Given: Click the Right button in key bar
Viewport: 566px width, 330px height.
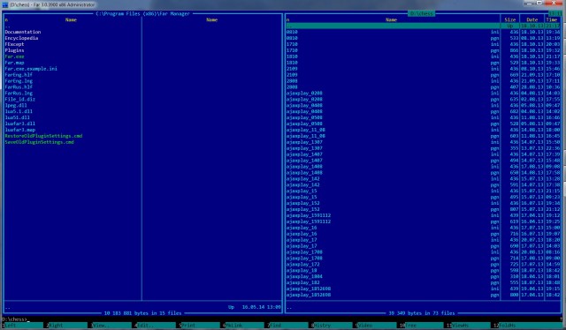Looking at the screenshot, I should click(x=68, y=326).
